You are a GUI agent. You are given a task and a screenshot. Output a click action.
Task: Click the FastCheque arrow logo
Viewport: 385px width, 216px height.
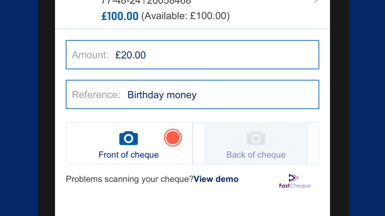(x=294, y=177)
